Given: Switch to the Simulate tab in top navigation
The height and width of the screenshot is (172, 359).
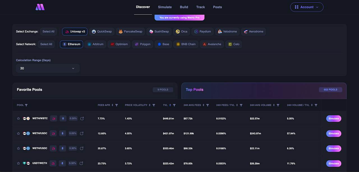Looking at the screenshot, I should [165, 7].
